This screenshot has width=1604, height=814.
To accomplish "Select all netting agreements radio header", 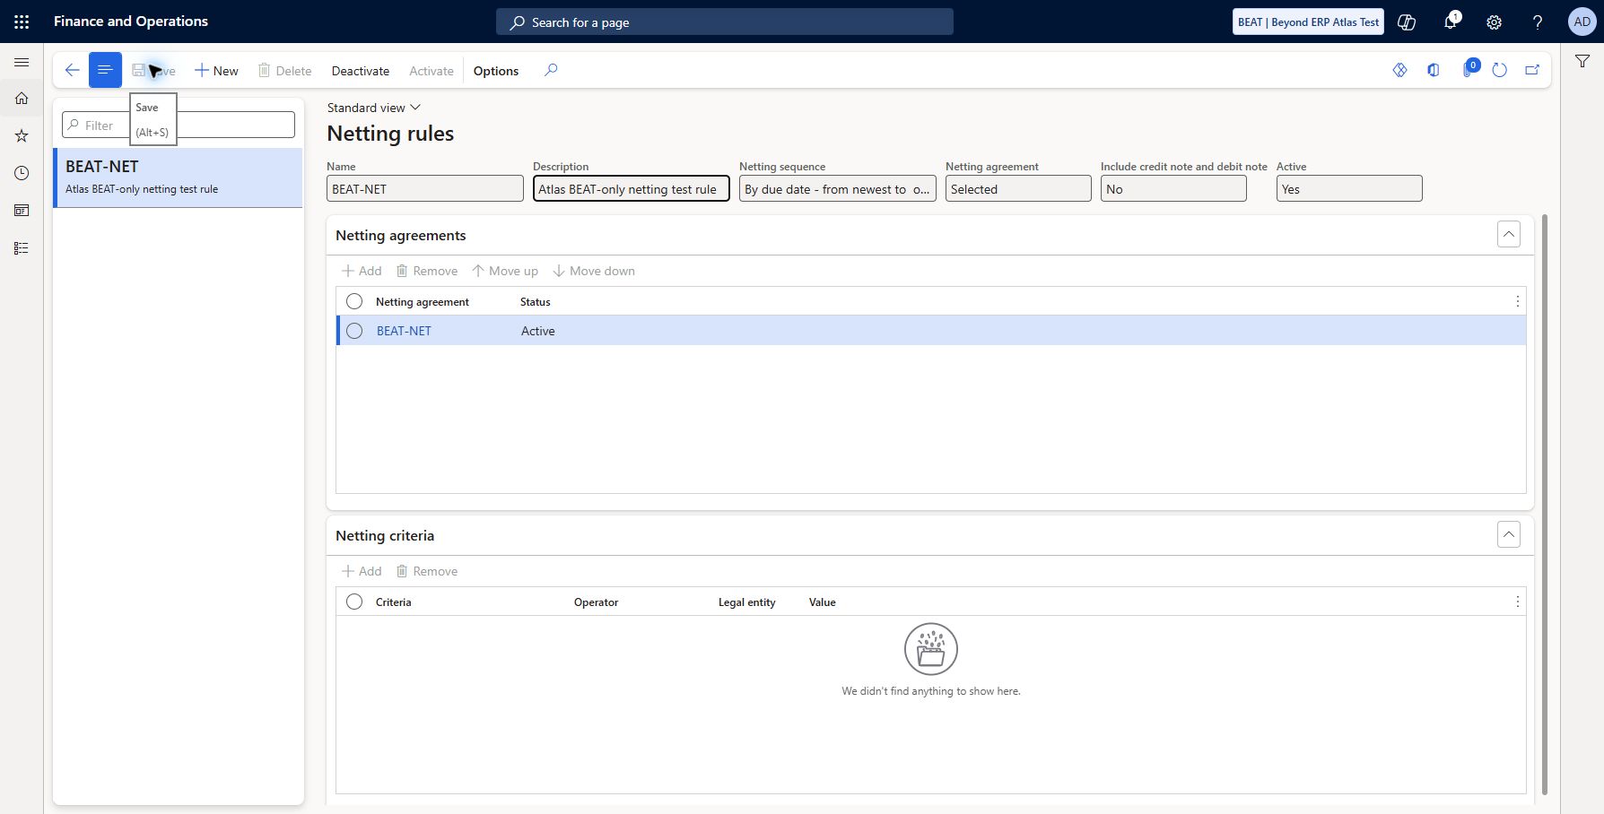I will tap(354, 301).
